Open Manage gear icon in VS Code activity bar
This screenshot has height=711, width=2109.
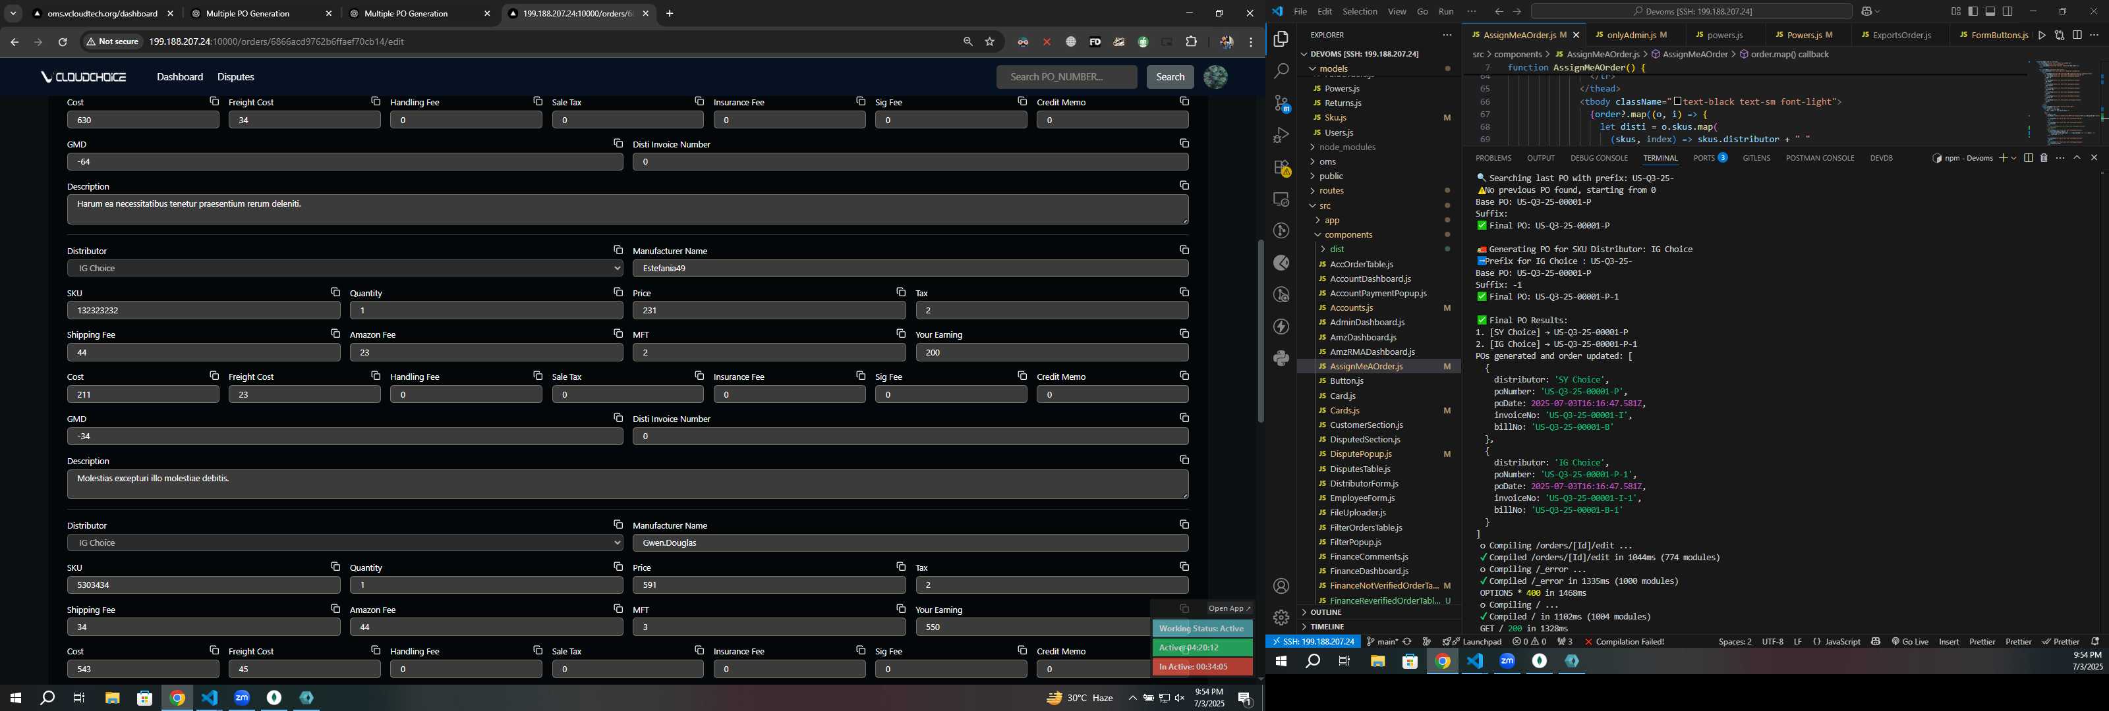coord(1281,618)
